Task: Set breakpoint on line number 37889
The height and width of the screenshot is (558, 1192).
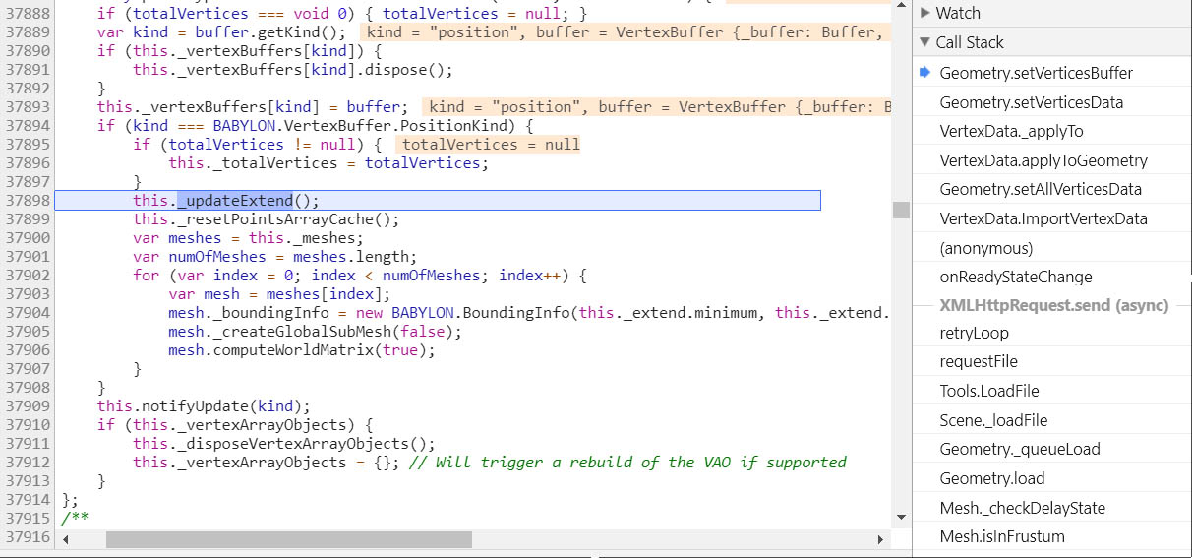Action: tap(28, 32)
